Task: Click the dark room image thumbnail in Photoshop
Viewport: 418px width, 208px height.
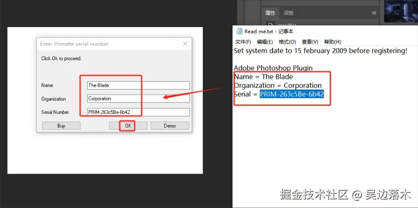Action: [401, 11]
